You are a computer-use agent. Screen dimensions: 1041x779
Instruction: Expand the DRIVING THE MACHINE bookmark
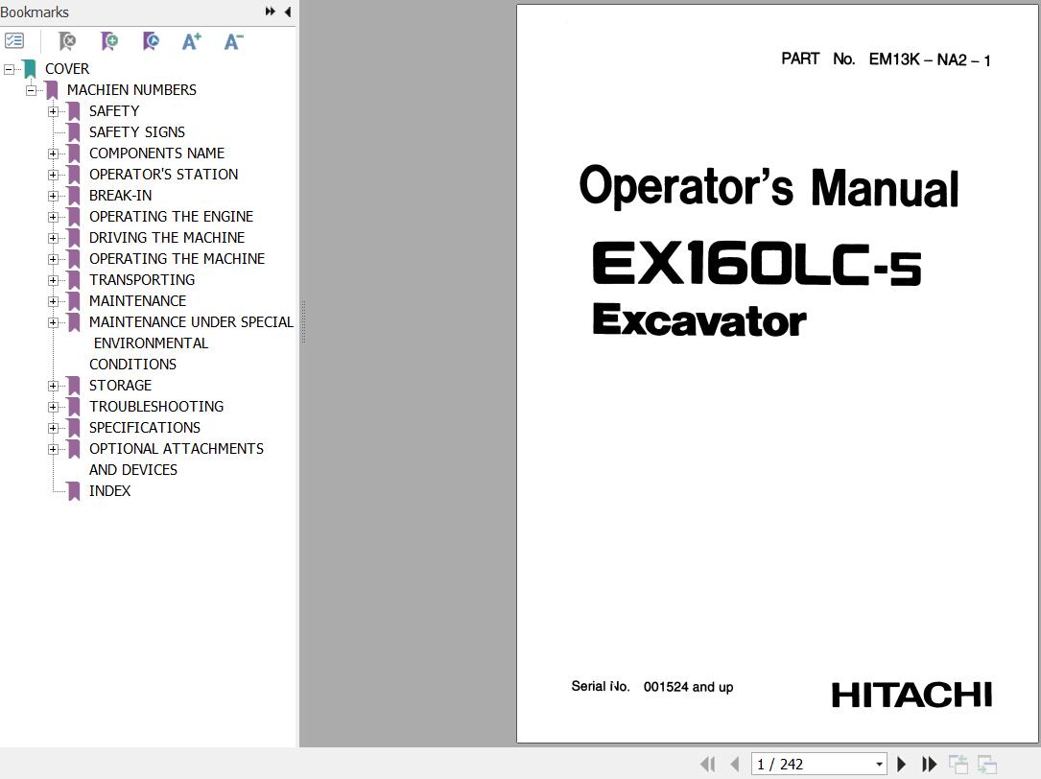53,239
